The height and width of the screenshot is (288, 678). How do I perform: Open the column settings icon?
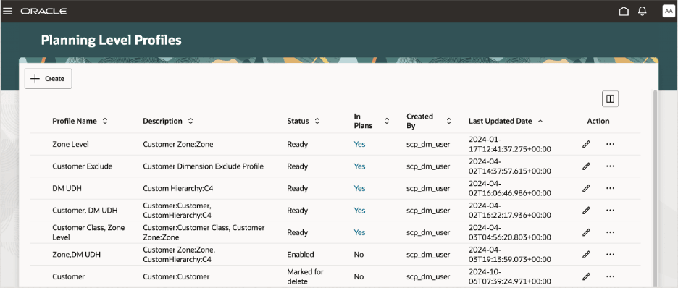tap(610, 99)
